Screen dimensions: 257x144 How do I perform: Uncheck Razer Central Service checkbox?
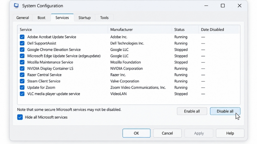pos(22,75)
